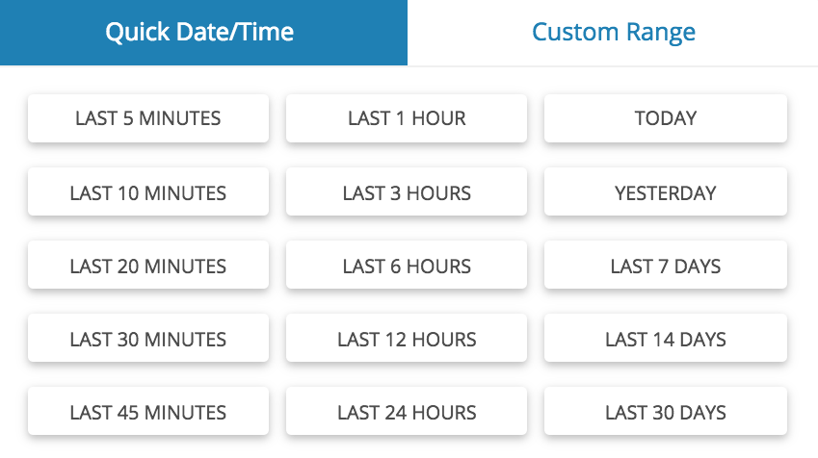The height and width of the screenshot is (458, 818).
Task: Pick the Last 20 Minutes button
Action: [x=148, y=265]
